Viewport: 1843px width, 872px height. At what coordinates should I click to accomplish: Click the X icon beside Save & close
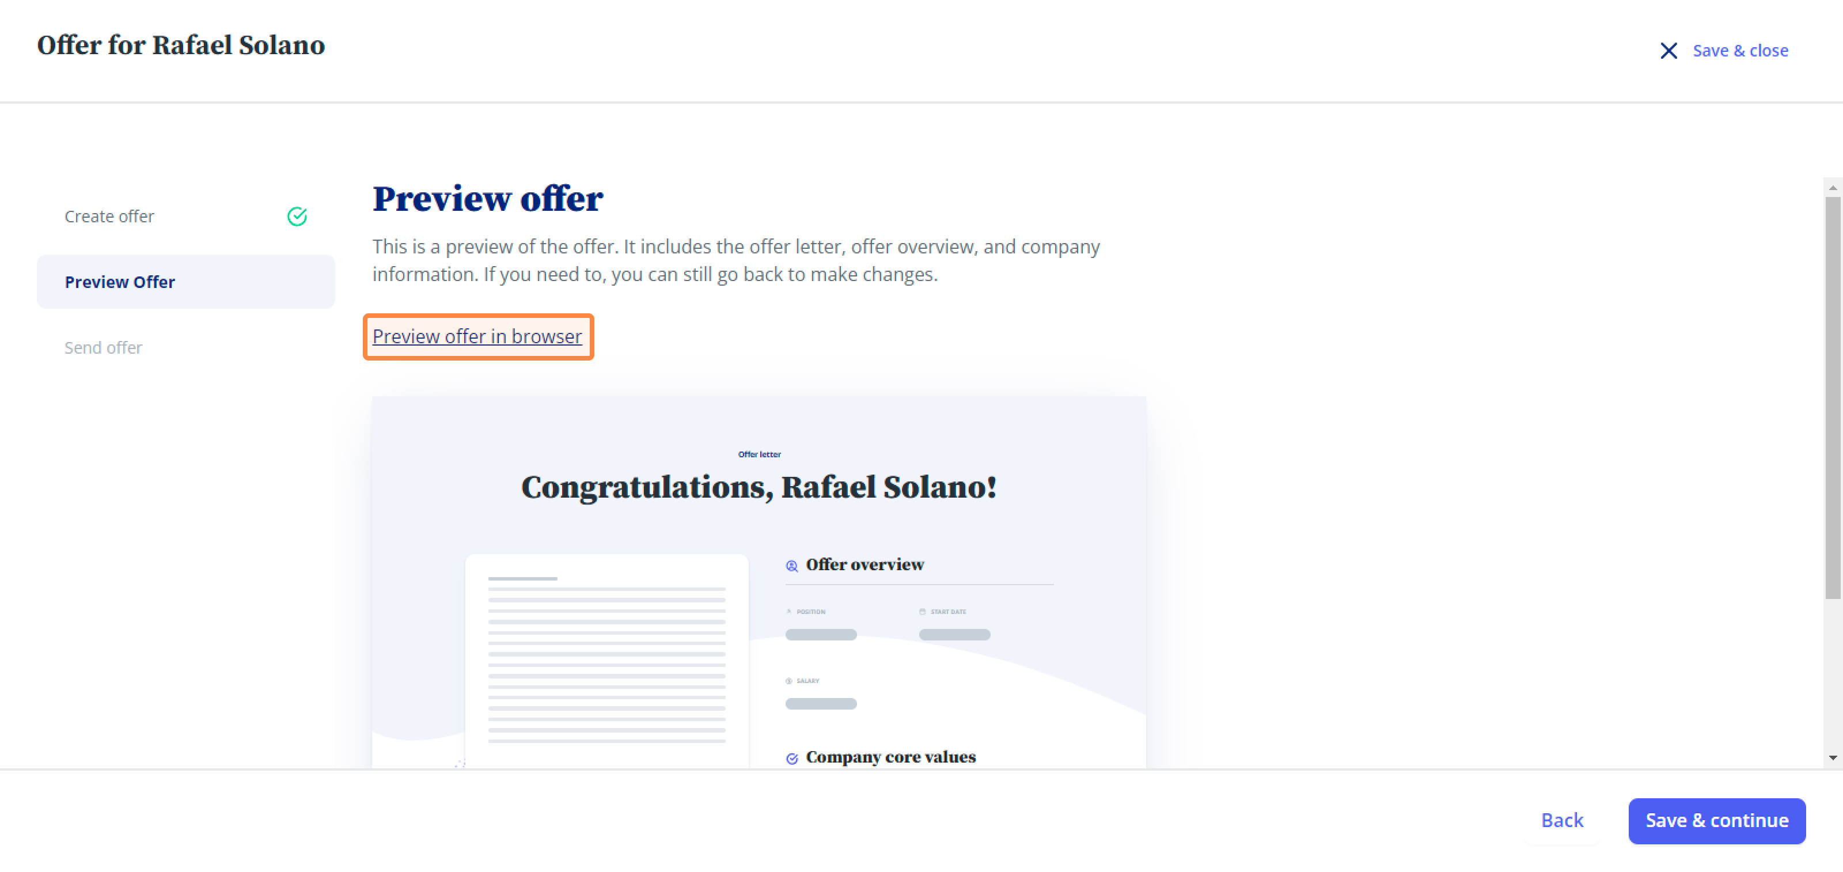(1668, 51)
